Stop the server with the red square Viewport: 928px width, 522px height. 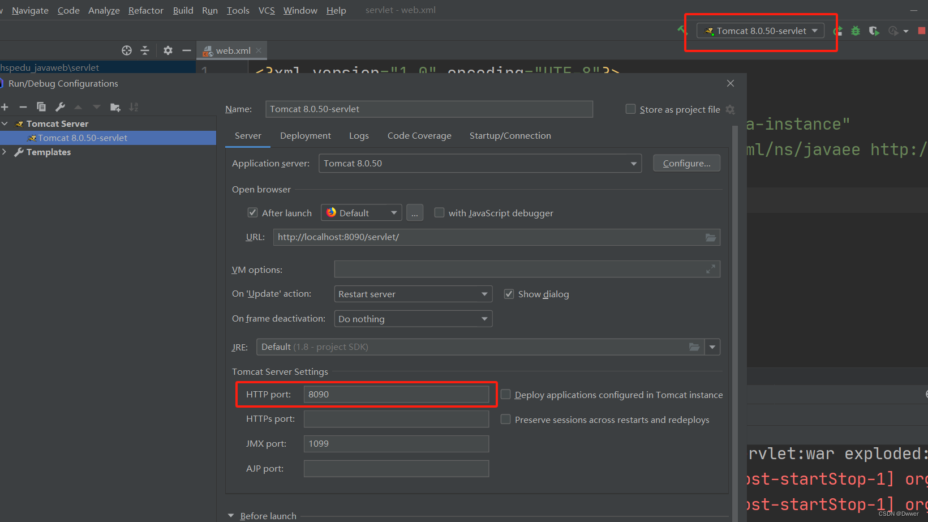click(x=922, y=31)
